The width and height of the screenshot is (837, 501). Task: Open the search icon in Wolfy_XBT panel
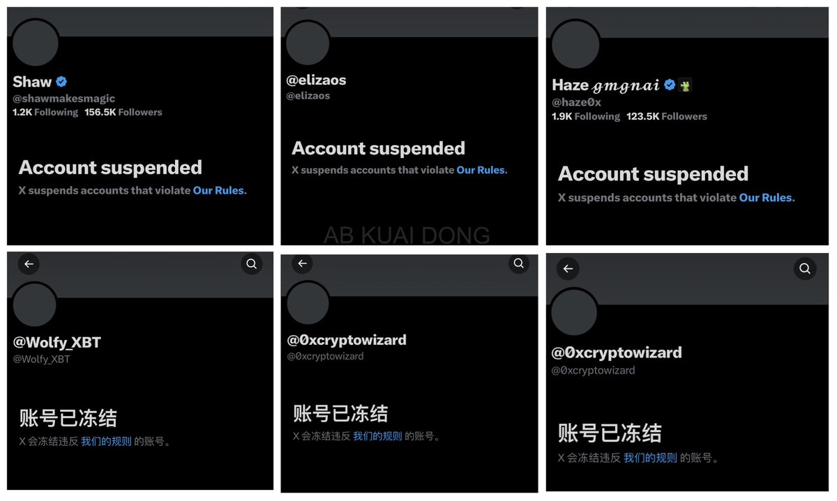point(252,264)
